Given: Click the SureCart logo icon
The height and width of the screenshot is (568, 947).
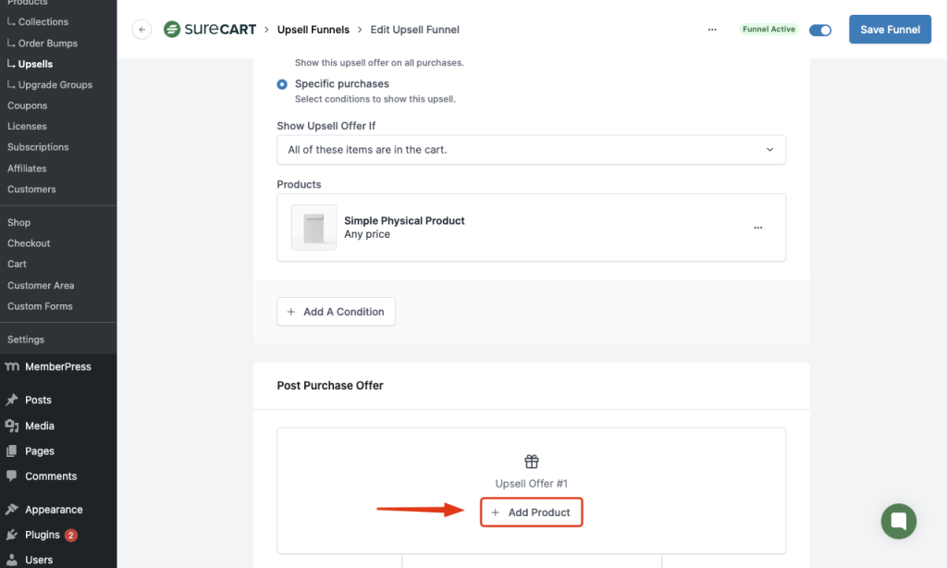Looking at the screenshot, I should (172, 30).
